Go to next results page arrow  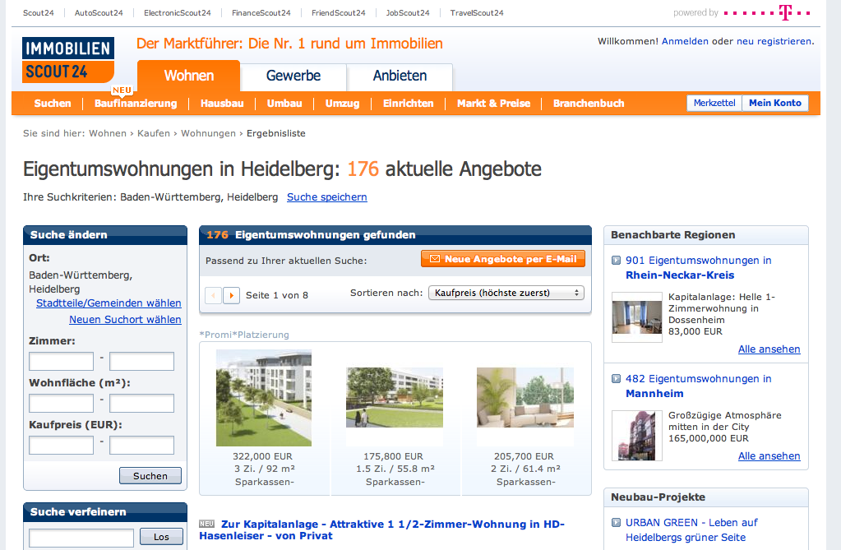click(231, 295)
